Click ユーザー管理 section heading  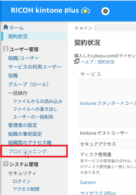tap(24, 49)
